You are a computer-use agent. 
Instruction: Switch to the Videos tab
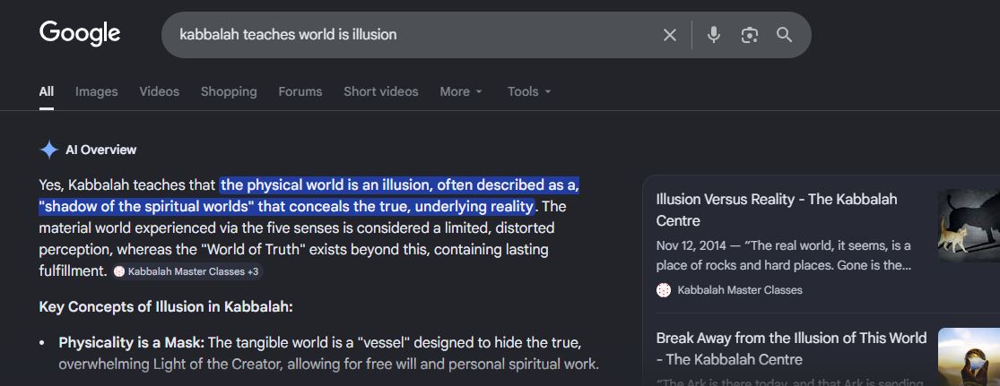point(160,91)
